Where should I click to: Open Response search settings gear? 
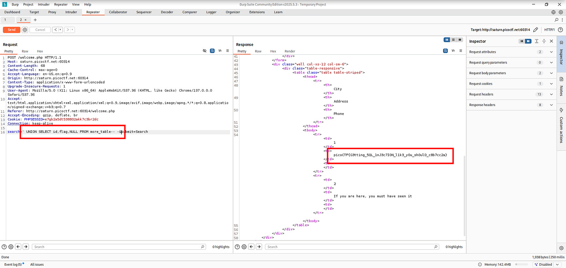pos(244,247)
